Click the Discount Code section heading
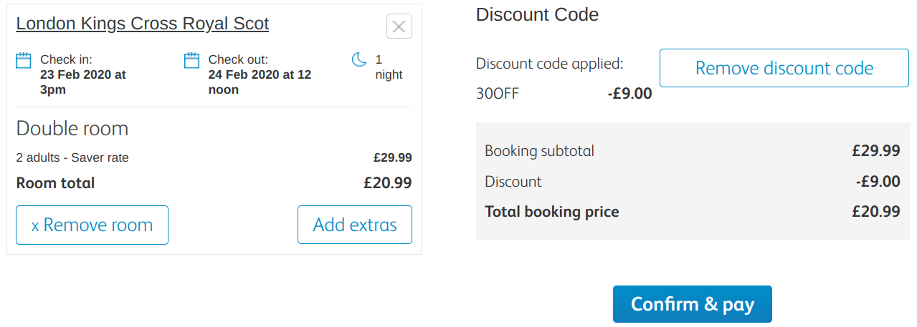Screen dimensions: 917x327 click(x=537, y=14)
